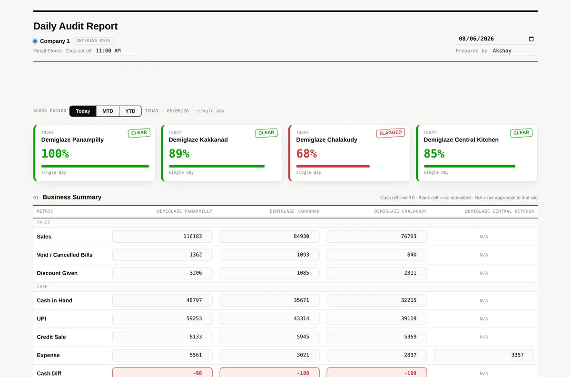Edit Chalakudy Cash in Hand 32215
This screenshot has width=571, height=377.
tap(377, 300)
